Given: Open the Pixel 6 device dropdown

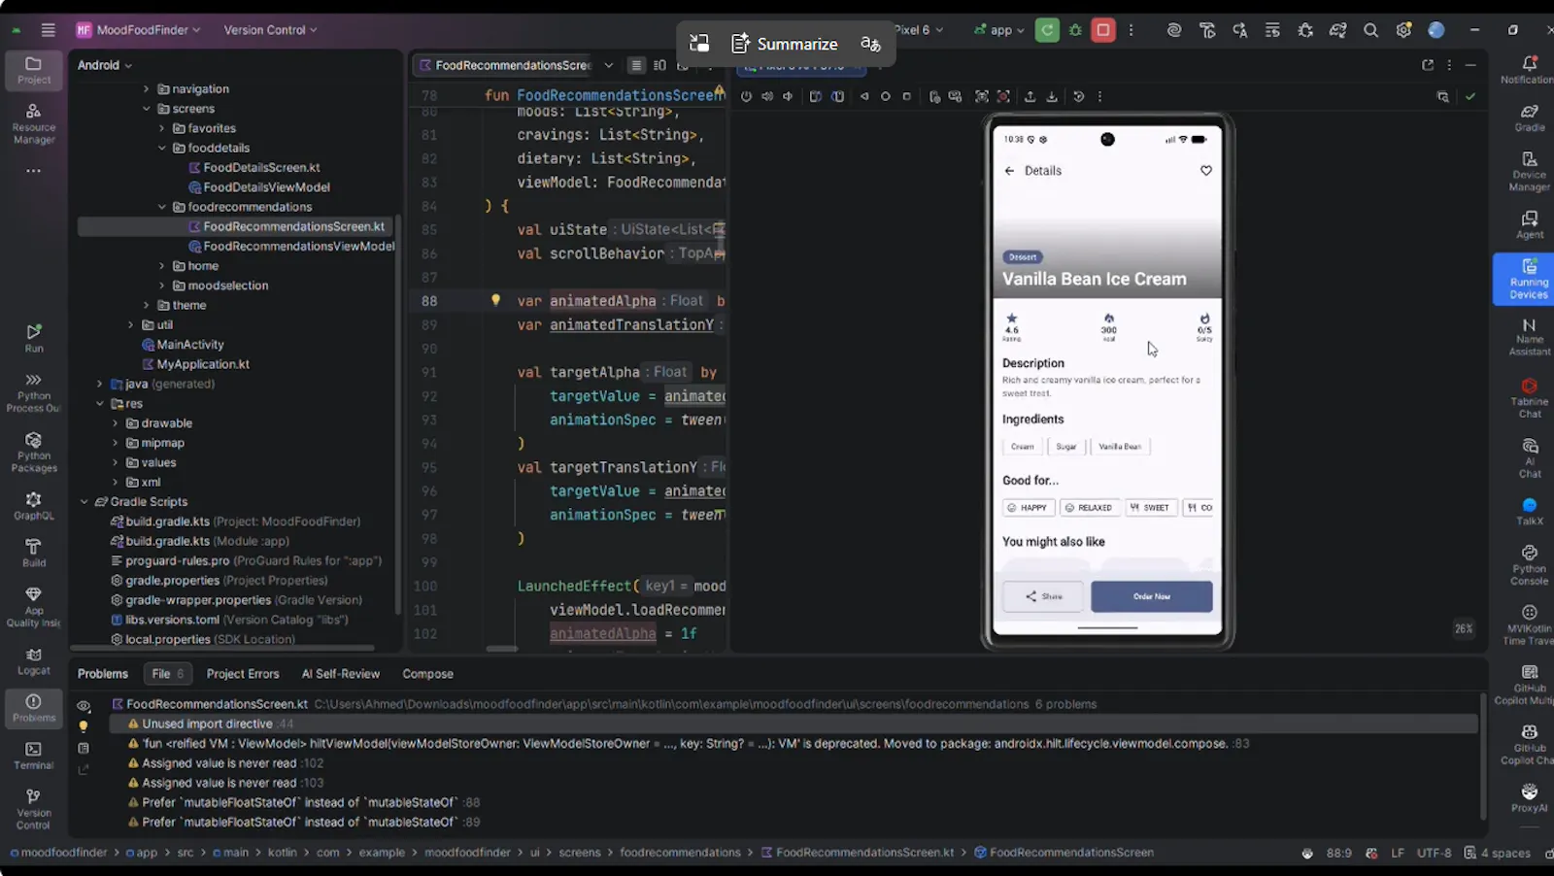Looking at the screenshot, I should tap(919, 30).
